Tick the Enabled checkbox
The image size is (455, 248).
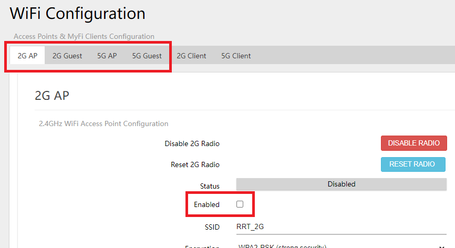[240, 204]
